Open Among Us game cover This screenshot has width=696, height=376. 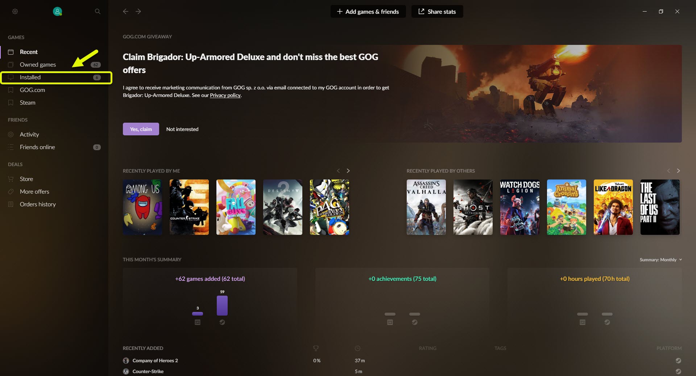[142, 207]
